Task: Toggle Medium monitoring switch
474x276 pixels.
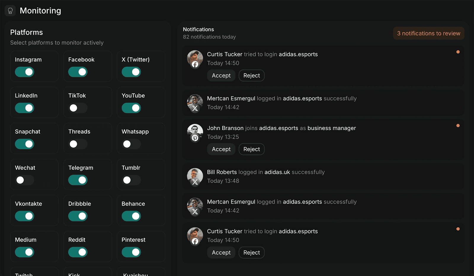Action: tap(25, 252)
